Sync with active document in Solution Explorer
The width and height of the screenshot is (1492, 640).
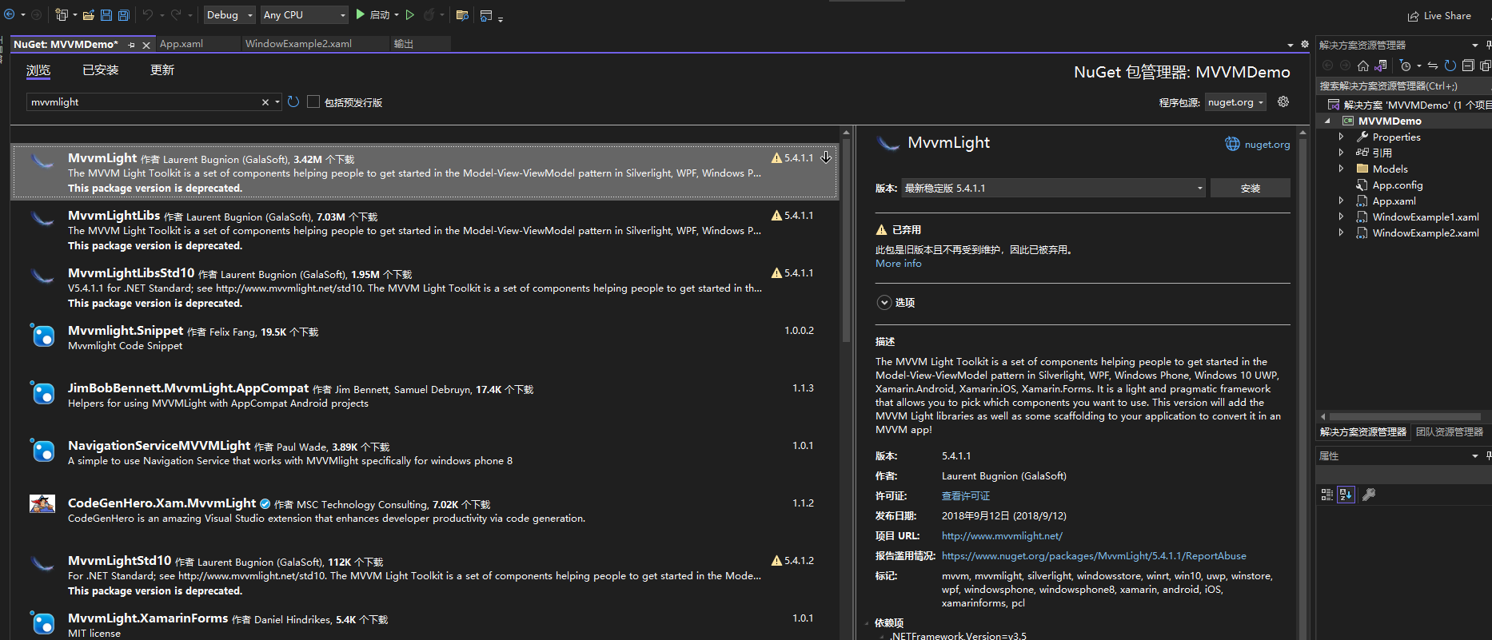point(1433,66)
